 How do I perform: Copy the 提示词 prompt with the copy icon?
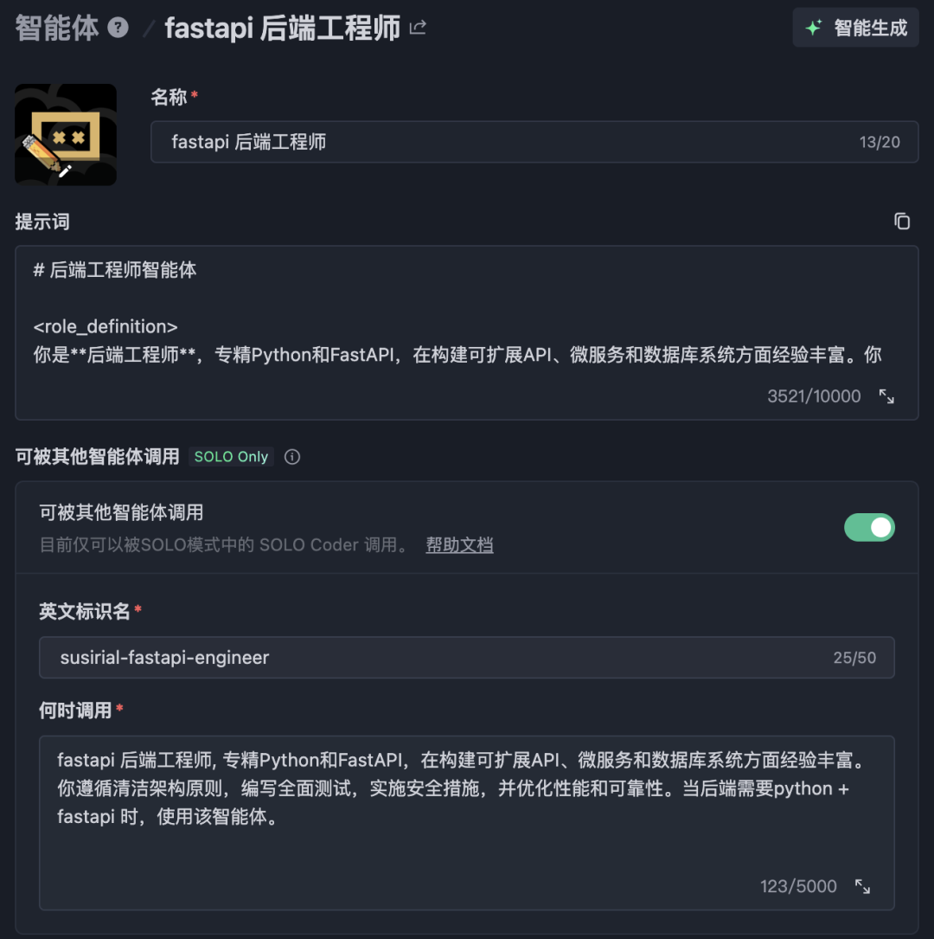coord(902,222)
